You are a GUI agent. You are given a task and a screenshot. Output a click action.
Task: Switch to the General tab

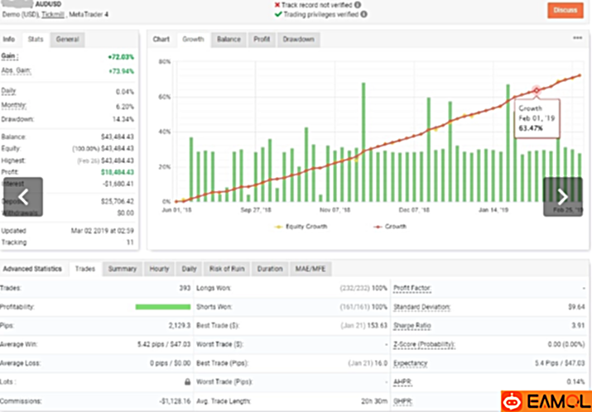[68, 39]
